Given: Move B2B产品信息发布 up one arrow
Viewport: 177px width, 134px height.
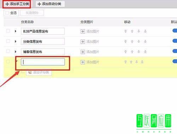Looking at the screenshot, I should pyautogui.click(x=132, y=31).
